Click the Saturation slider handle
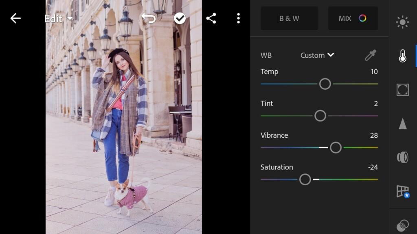 pos(305,179)
